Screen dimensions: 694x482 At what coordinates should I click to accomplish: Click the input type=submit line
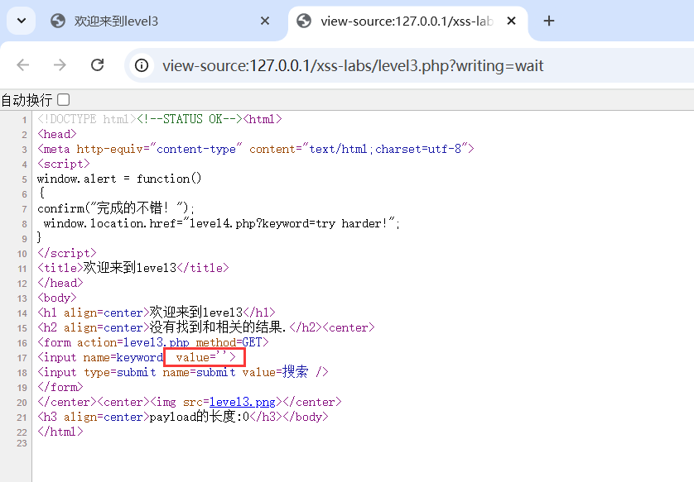[x=183, y=372]
